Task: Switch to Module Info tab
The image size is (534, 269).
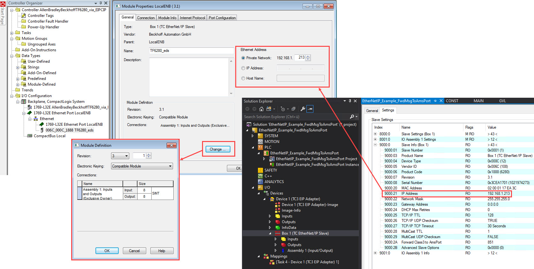Action: [x=167, y=18]
